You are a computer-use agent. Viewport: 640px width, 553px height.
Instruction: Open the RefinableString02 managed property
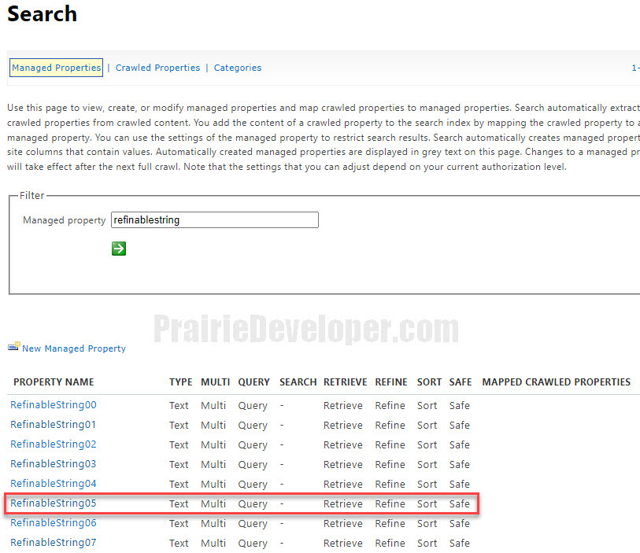pyautogui.click(x=53, y=444)
